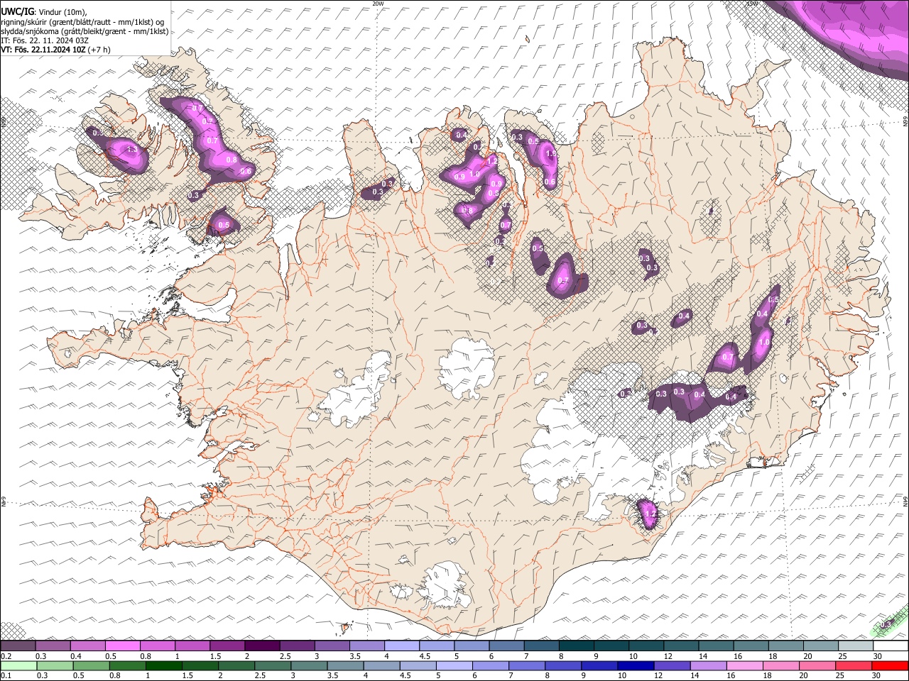Click rain scale swatch between 25 and 30
Screen dimensions: 909x681
point(854,665)
